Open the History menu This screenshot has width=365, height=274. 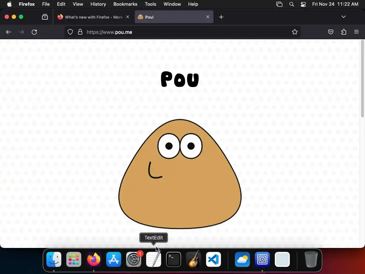pos(98,4)
